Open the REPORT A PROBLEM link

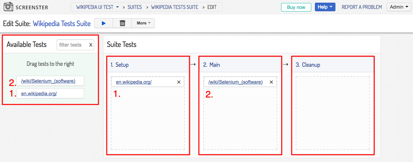point(362,7)
